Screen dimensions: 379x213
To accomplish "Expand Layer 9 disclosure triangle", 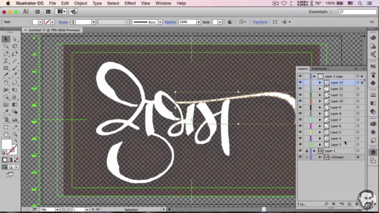I will pyautogui.click(x=320, y=108).
